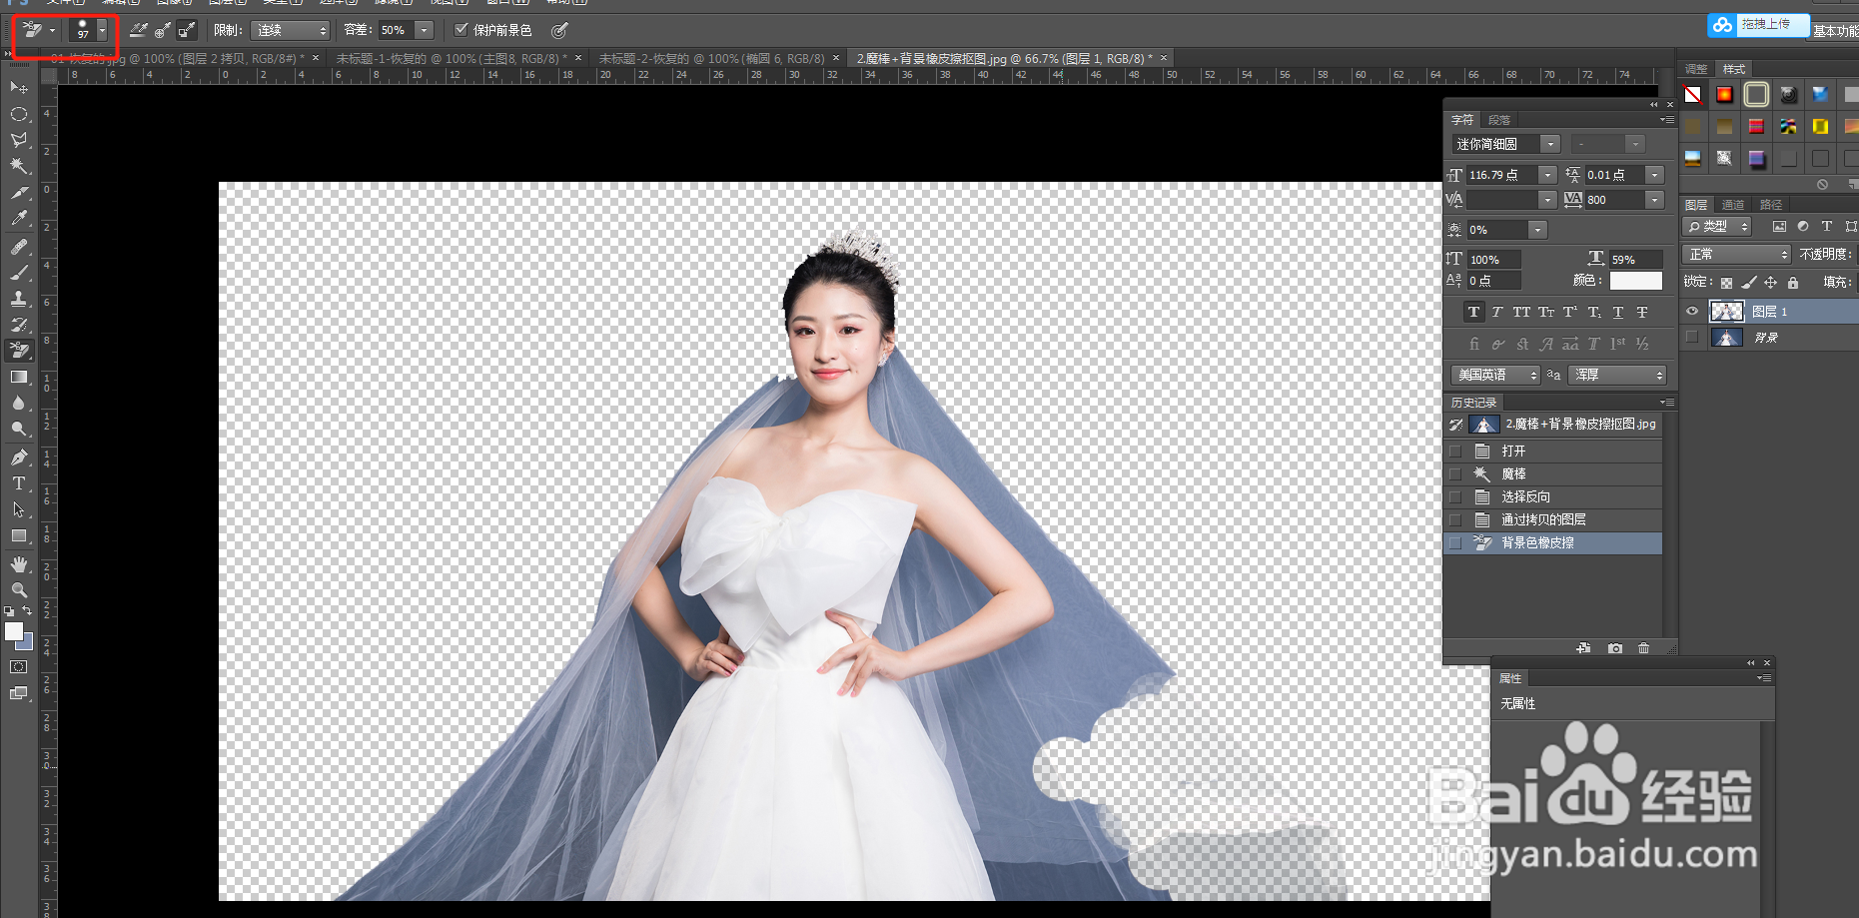
Task: Open language 美国英语 dropdown
Action: [1495, 375]
